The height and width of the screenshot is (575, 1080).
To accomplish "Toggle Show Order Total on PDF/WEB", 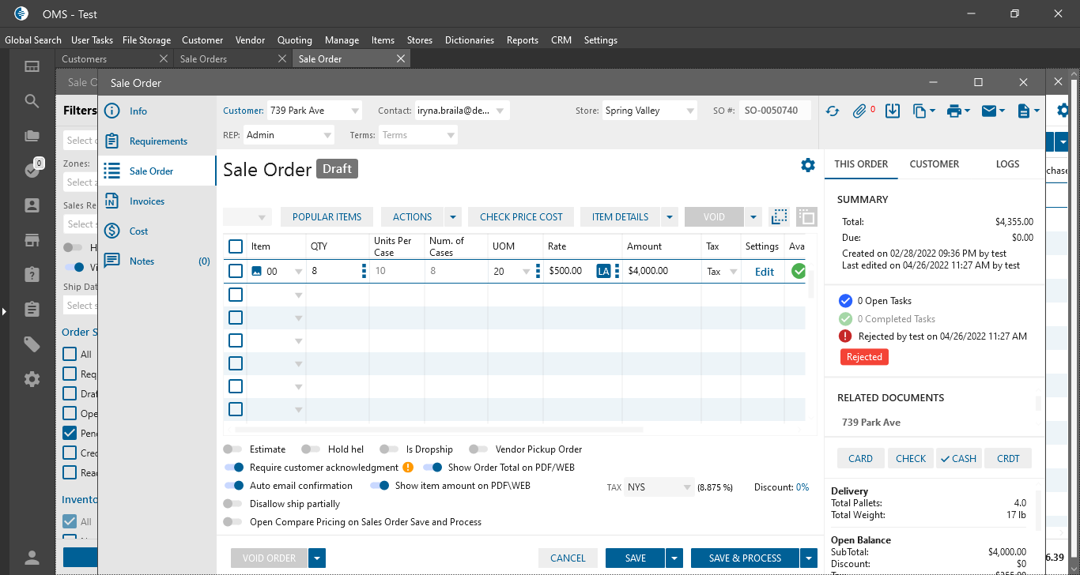I will (x=432, y=468).
